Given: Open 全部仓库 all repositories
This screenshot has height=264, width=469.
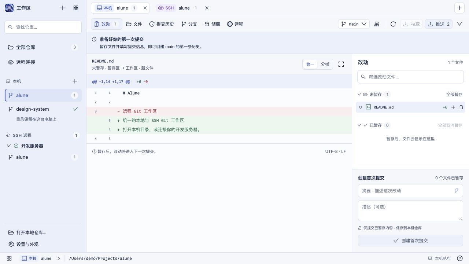Looking at the screenshot, I should 43,47.
